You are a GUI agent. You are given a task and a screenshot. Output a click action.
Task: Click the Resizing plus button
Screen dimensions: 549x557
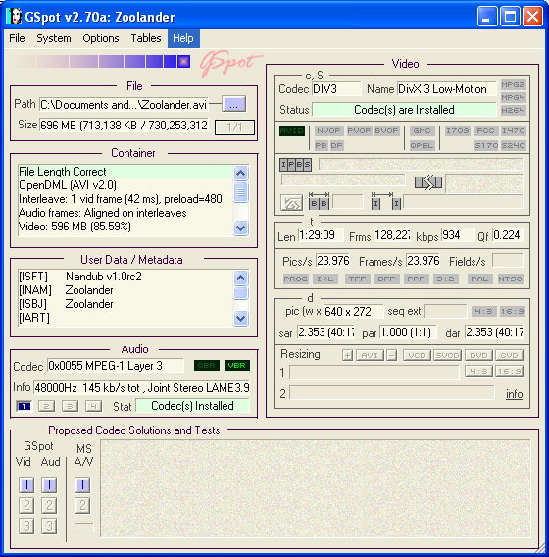point(348,355)
